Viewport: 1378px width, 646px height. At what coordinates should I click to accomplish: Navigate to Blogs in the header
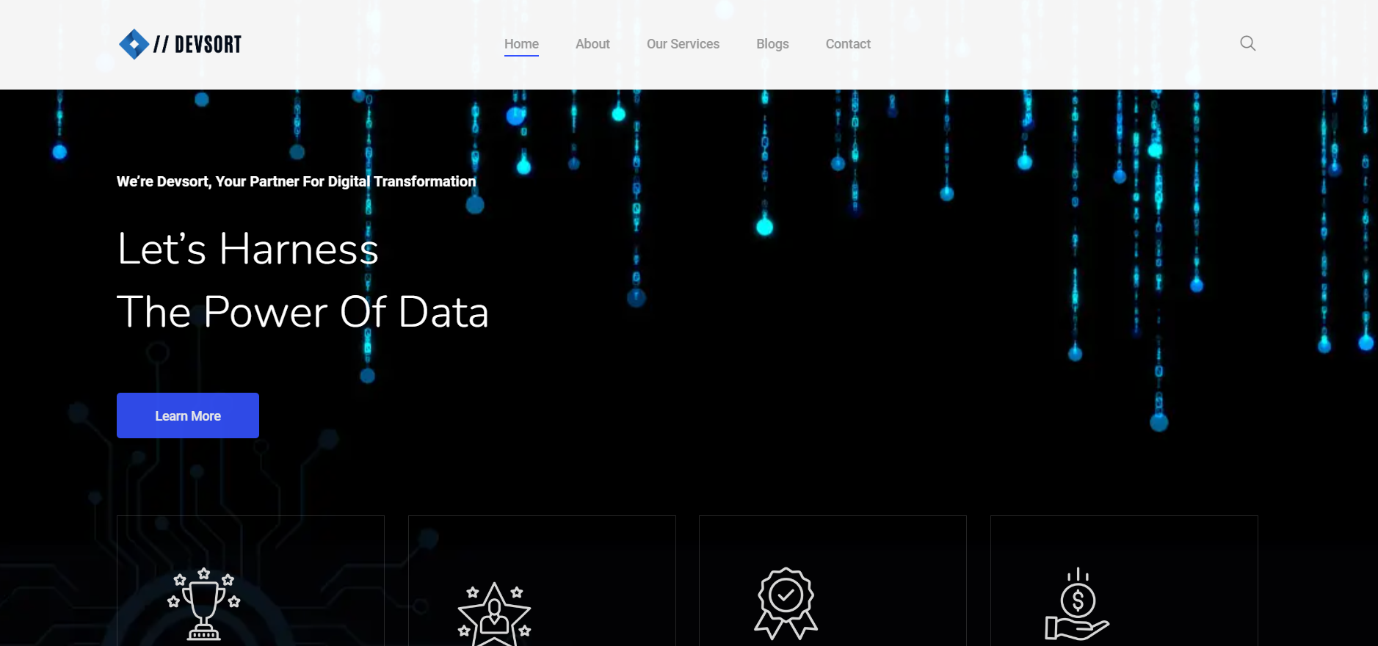tap(772, 44)
